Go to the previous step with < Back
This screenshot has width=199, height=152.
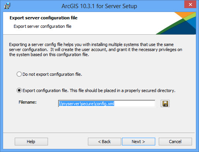(x=105, y=142)
